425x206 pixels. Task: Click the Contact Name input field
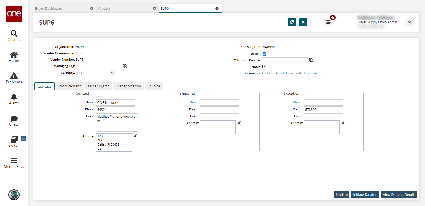click(x=115, y=102)
